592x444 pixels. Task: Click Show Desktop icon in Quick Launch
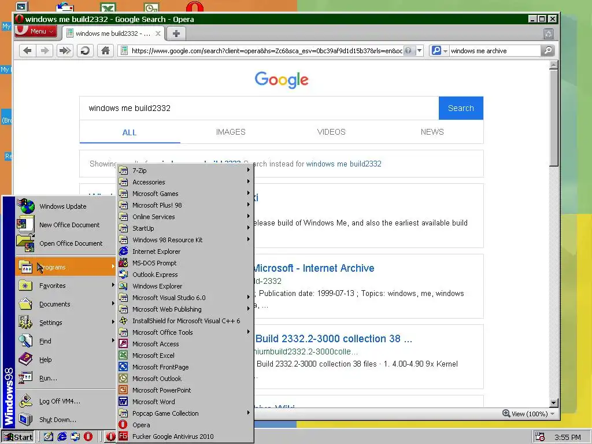click(49, 437)
